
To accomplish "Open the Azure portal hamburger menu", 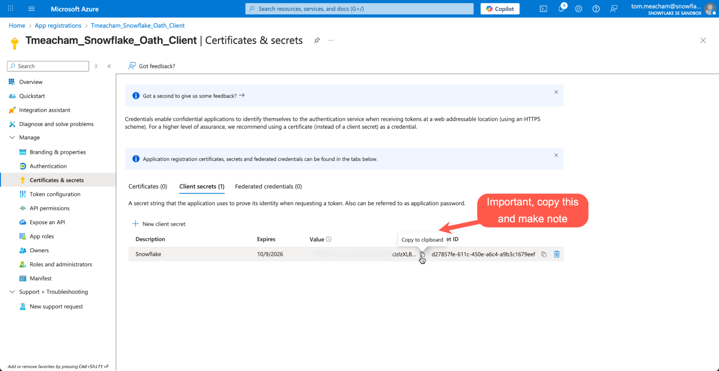I will (x=32, y=9).
